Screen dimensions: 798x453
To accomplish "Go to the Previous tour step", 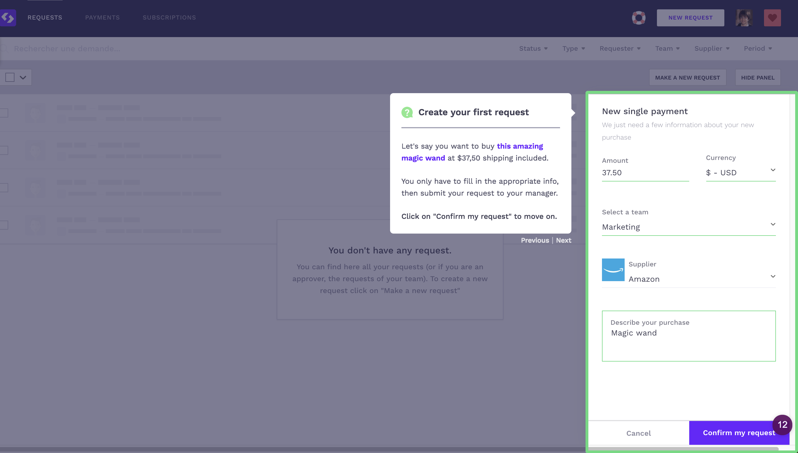I will coord(535,240).
